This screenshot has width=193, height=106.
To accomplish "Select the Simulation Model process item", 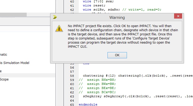I will point(15,63).
